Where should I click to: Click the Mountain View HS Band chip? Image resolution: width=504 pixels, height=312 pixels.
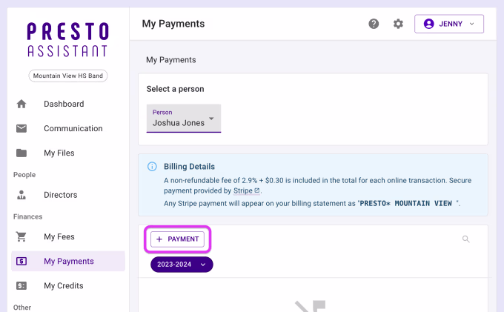[x=67, y=76]
